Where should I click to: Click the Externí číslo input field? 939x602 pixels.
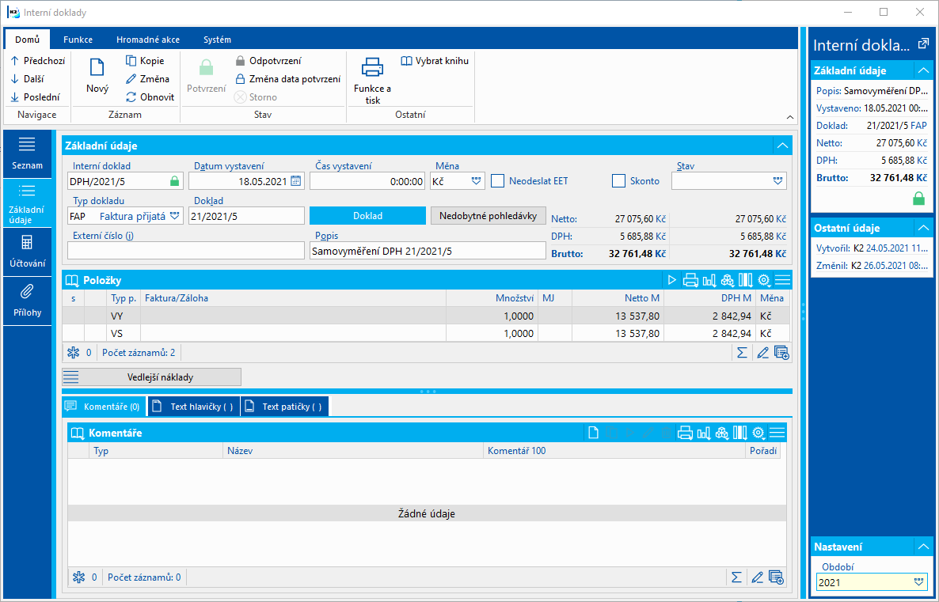(185, 251)
